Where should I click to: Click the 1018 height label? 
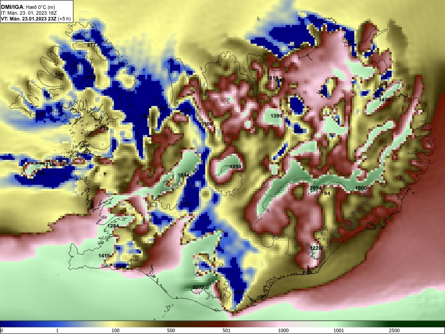coord(272,78)
